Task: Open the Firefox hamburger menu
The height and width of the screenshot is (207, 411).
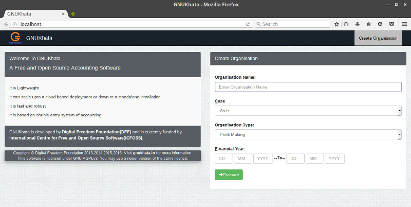Action: pyautogui.click(x=404, y=24)
